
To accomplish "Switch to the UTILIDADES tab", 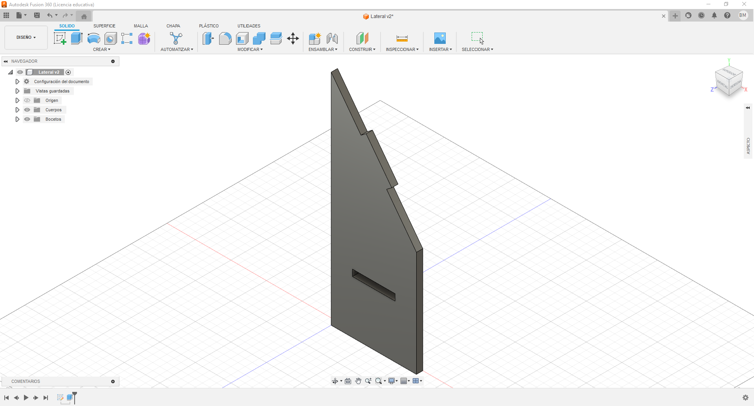I will click(249, 26).
